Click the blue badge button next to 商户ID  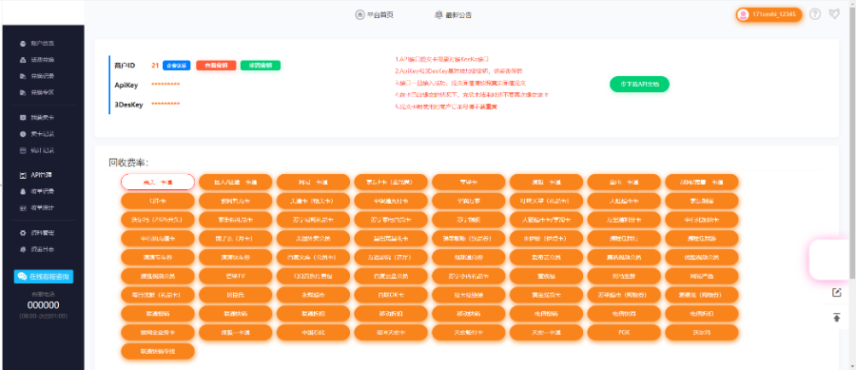click(x=176, y=66)
